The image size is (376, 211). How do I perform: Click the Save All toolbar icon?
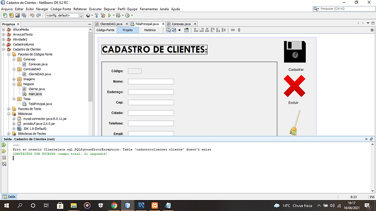(x=24, y=15)
